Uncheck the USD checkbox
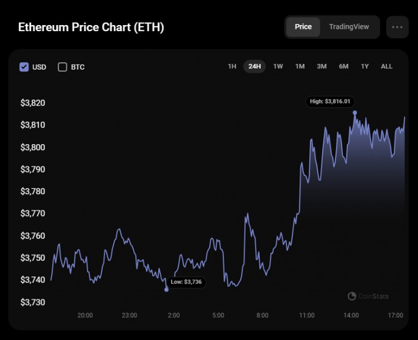The width and height of the screenshot is (418, 340). pyautogui.click(x=24, y=67)
